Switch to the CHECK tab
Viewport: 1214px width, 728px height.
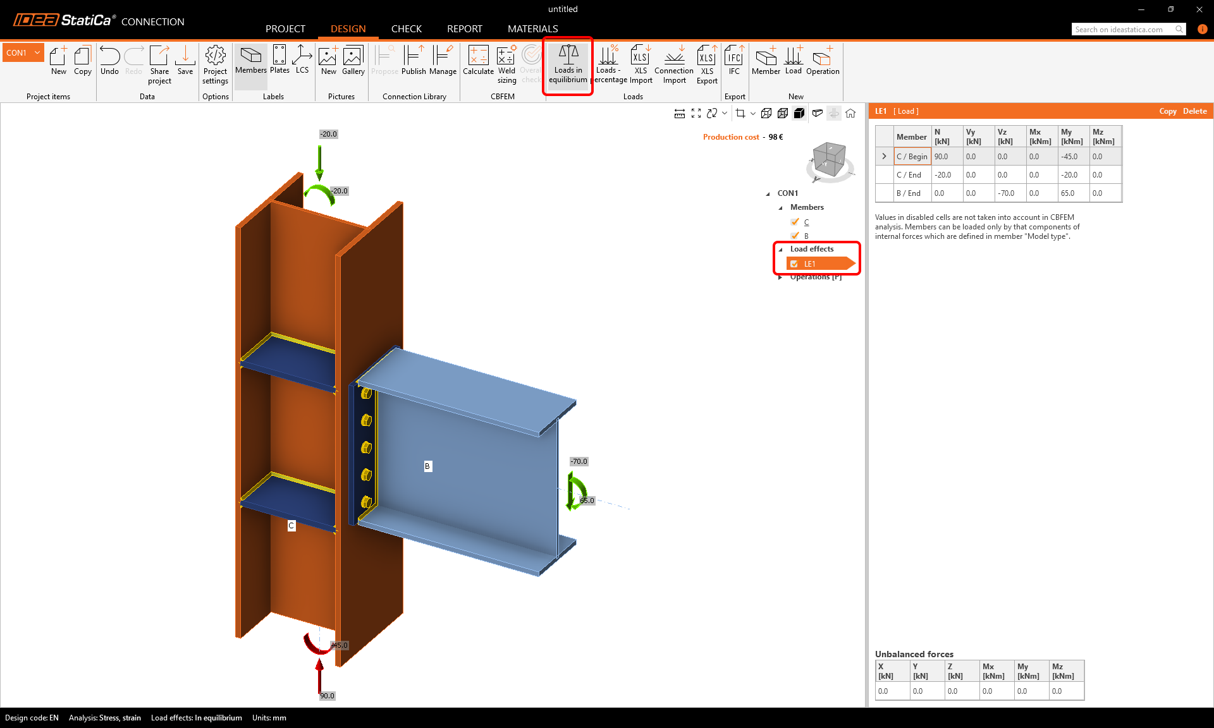click(x=406, y=28)
